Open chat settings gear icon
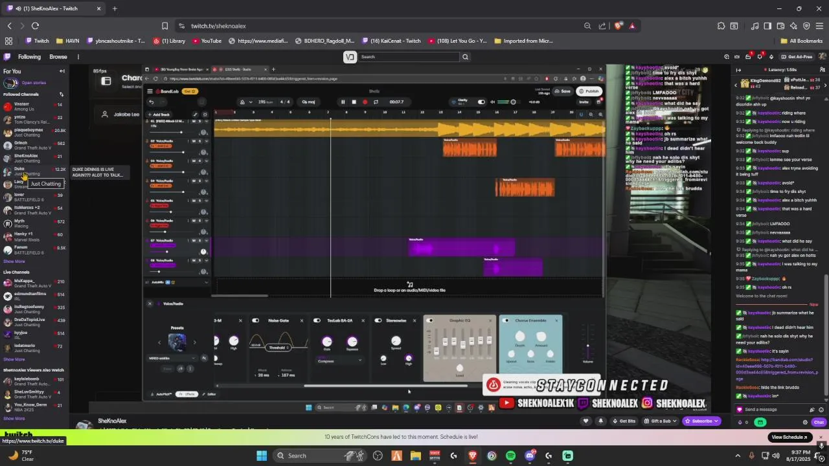The height and width of the screenshot is (466, 829). [x=806, y=422]
